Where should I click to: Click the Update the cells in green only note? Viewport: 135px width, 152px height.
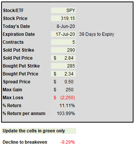[x=39, y=131]
